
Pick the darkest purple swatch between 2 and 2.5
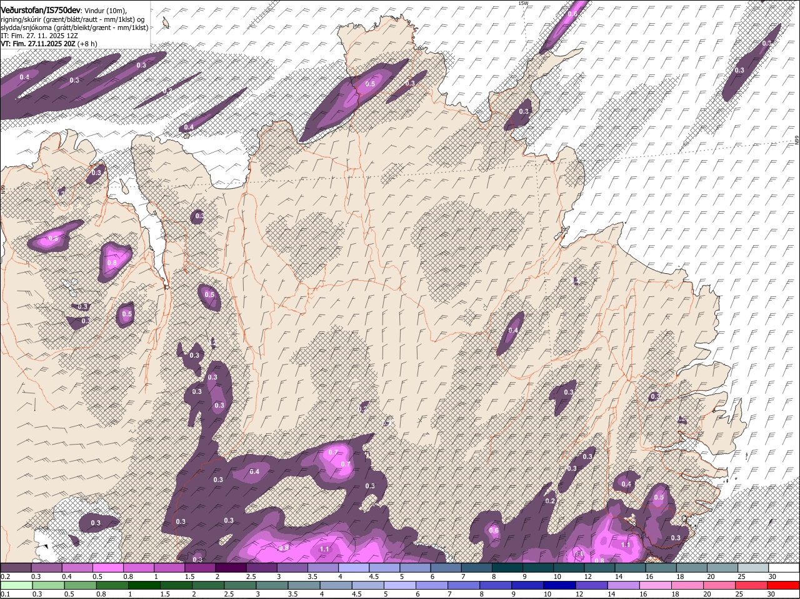tap(231, 568)
